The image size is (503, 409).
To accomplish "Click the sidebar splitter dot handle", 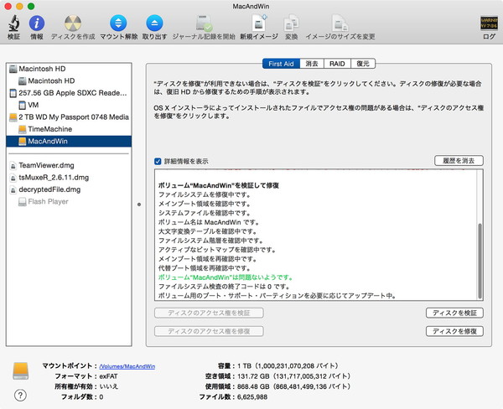I will tap(139, 204).
